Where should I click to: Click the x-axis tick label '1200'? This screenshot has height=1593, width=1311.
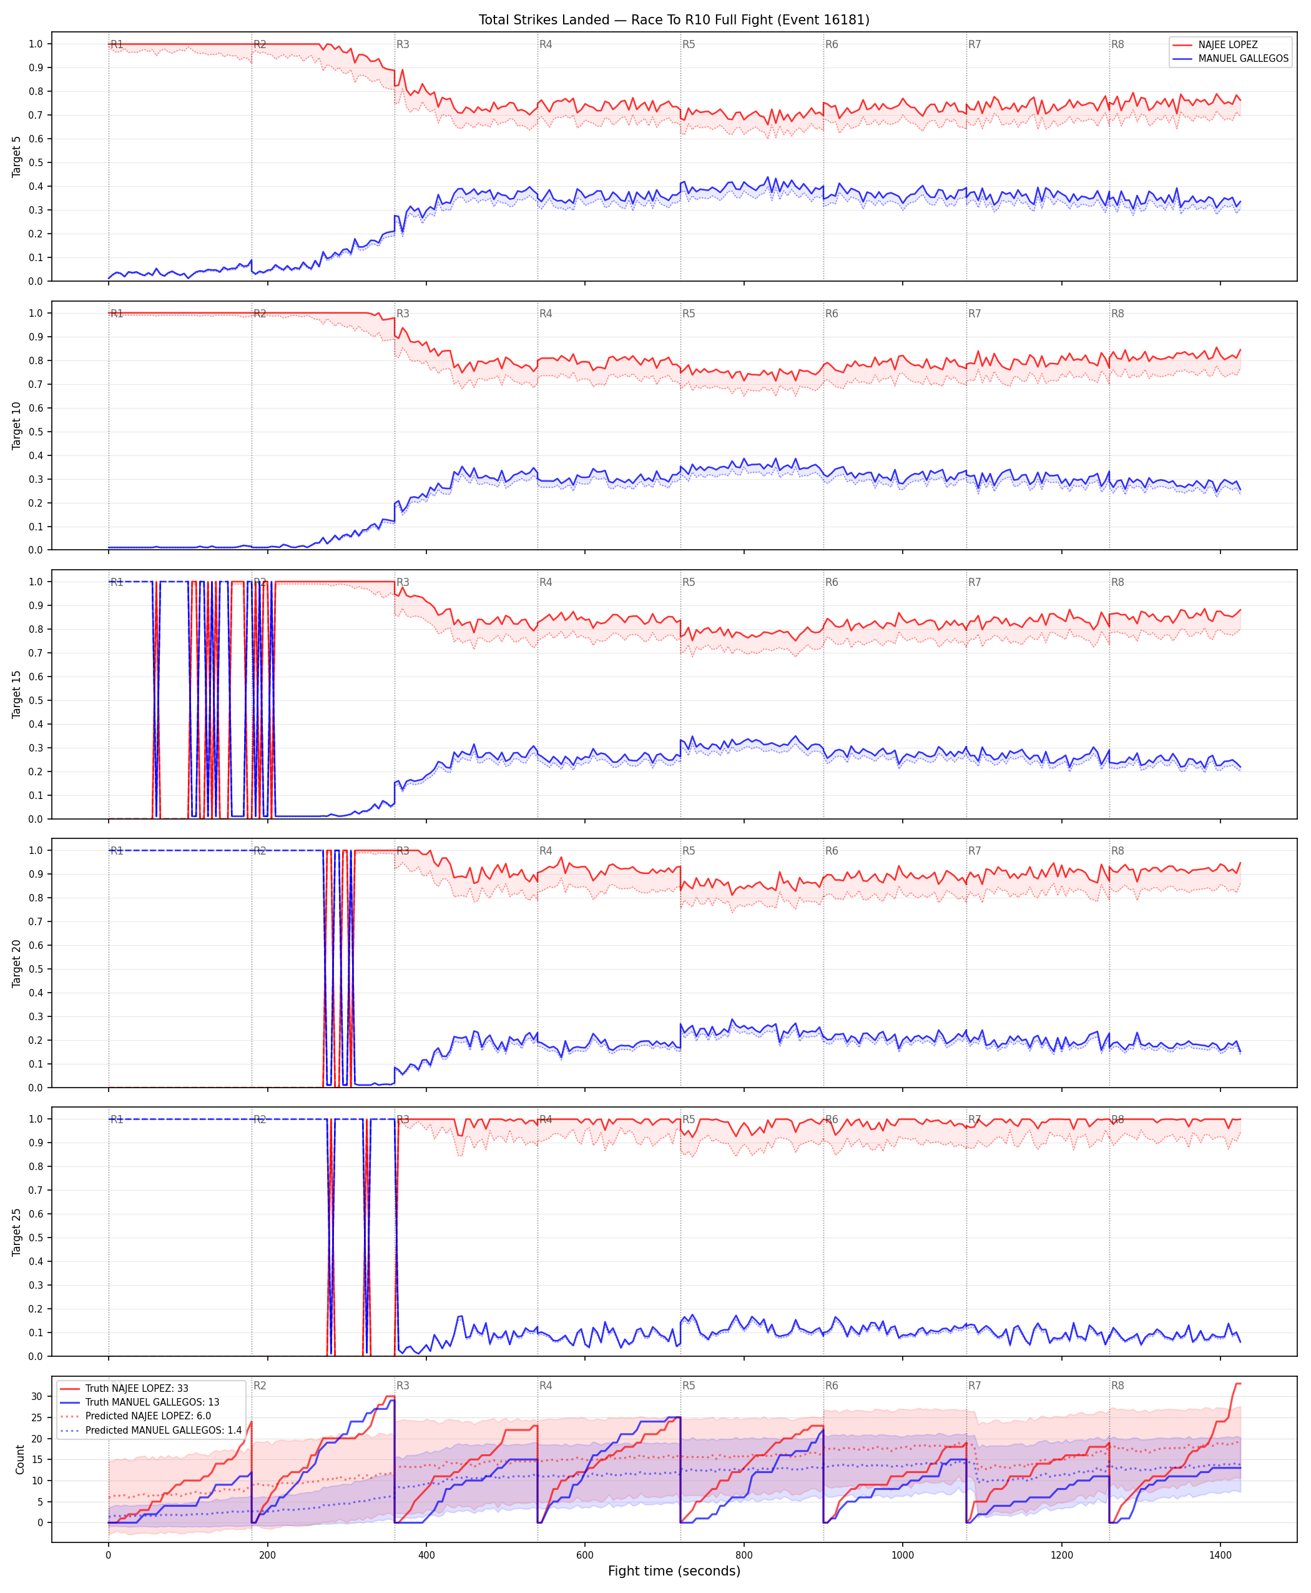(1062, 1554)
